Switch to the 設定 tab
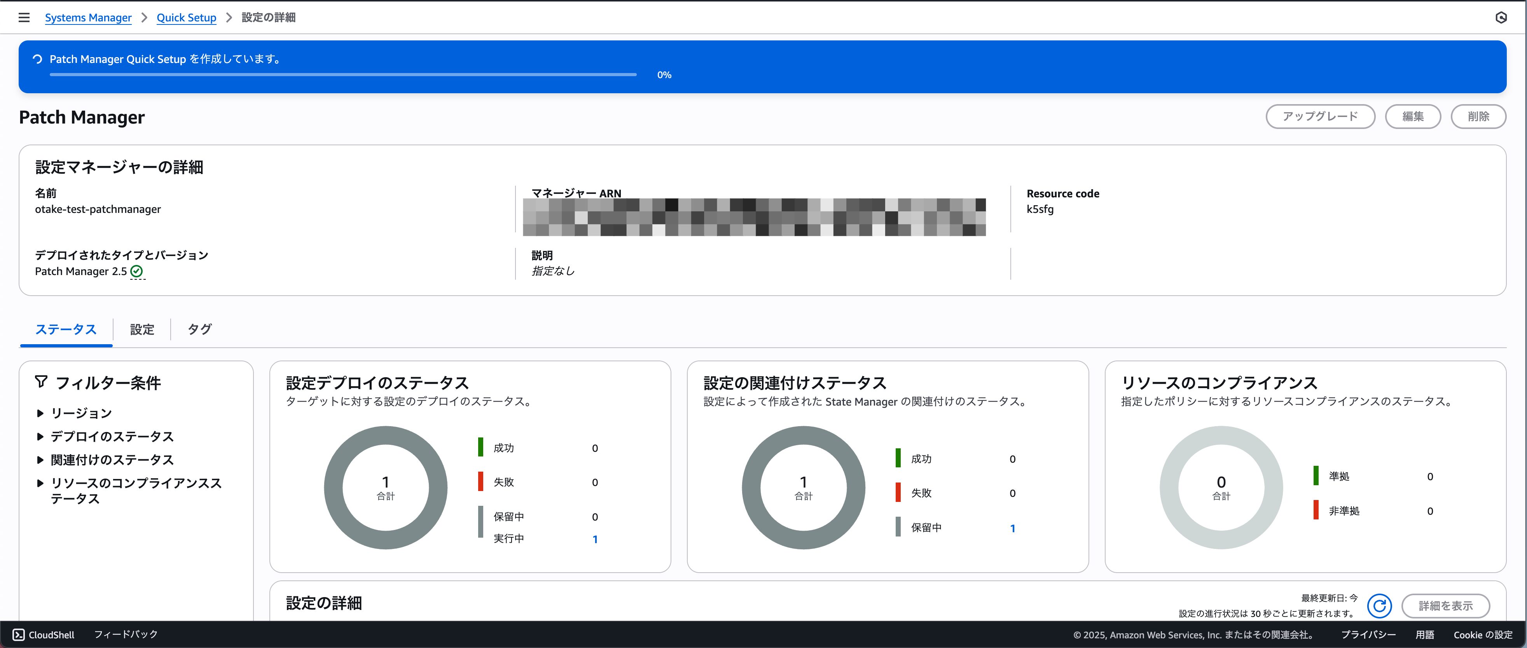The height and width of the screenshot is (648, 1527). tap(142, 329)
